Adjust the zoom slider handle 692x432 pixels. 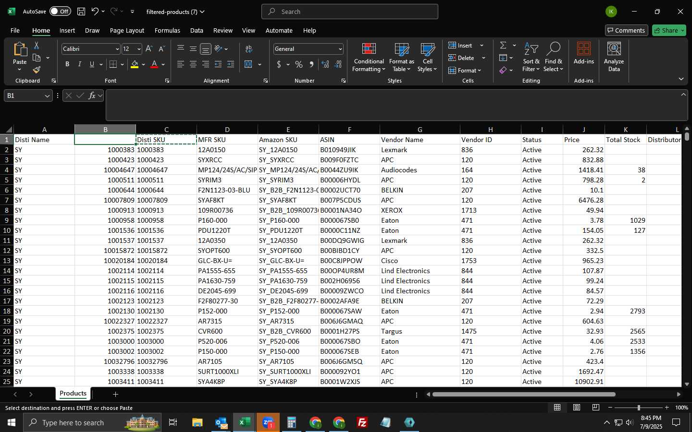pos(639,408)
